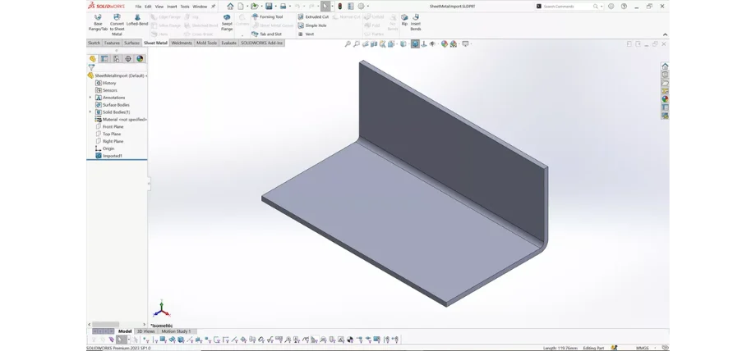Choose the Lofted-Bend tool
This screenshot has height=351, width=756.
click(x=137, y=20)
